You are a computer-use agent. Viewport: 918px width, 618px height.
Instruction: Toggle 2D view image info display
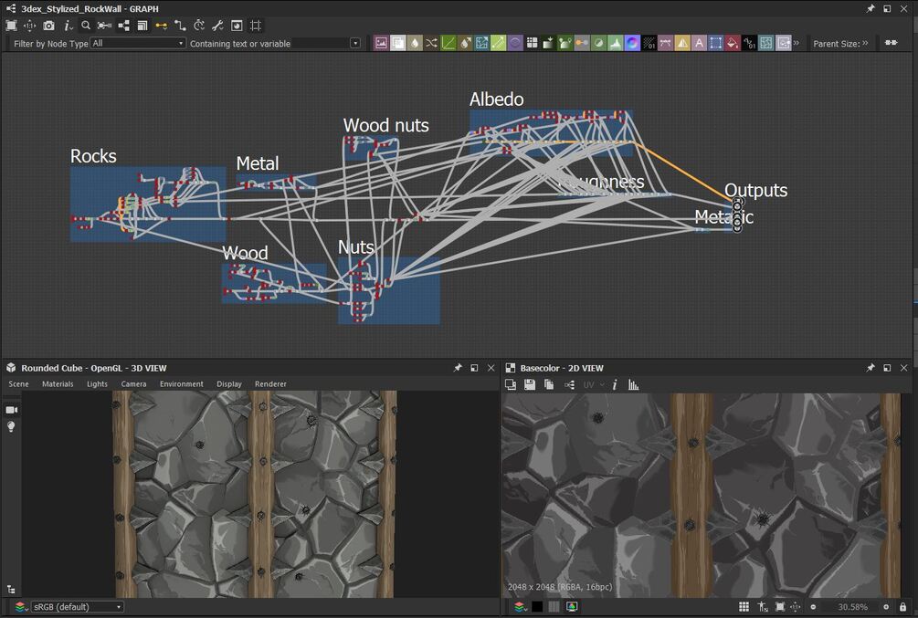click(615, 384)
